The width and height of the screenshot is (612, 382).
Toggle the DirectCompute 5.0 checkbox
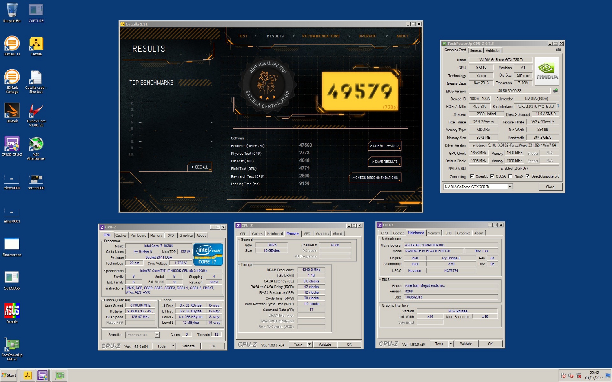(528, 176)
